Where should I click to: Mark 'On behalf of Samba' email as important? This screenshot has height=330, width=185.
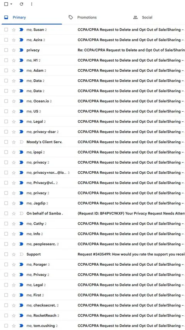pyautogui.click(x=21, y=213)
